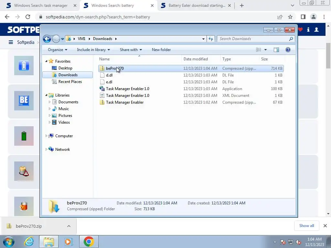Click Chrome's back arrow button
The width and height of the screenshot is (331, 248).
pos(7,17)
